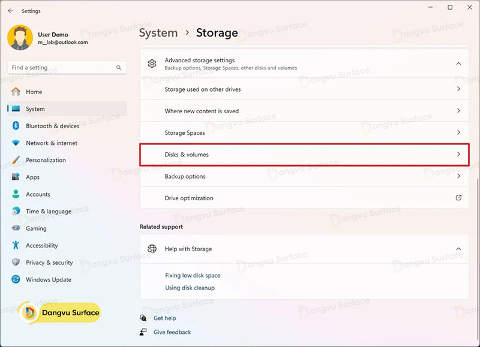Open Windows Update section
The image size is (480, 347).
coord(48,279)
